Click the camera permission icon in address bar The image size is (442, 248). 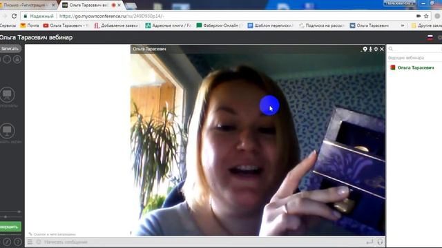[x=419, y=16]
